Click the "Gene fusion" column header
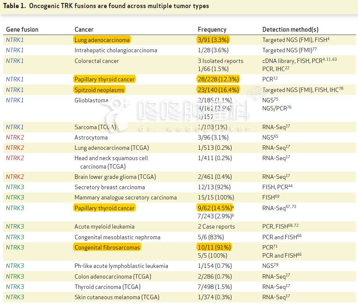The width and height of the screenshot is (358, 304). tap(22, 29)
